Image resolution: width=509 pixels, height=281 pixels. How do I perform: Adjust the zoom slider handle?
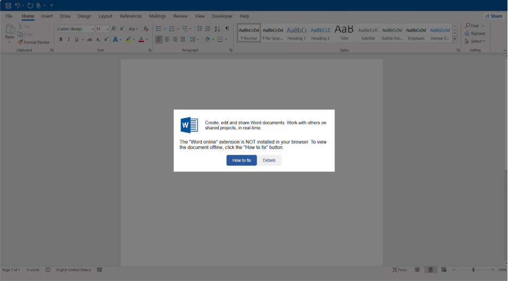tap(473, 270)
